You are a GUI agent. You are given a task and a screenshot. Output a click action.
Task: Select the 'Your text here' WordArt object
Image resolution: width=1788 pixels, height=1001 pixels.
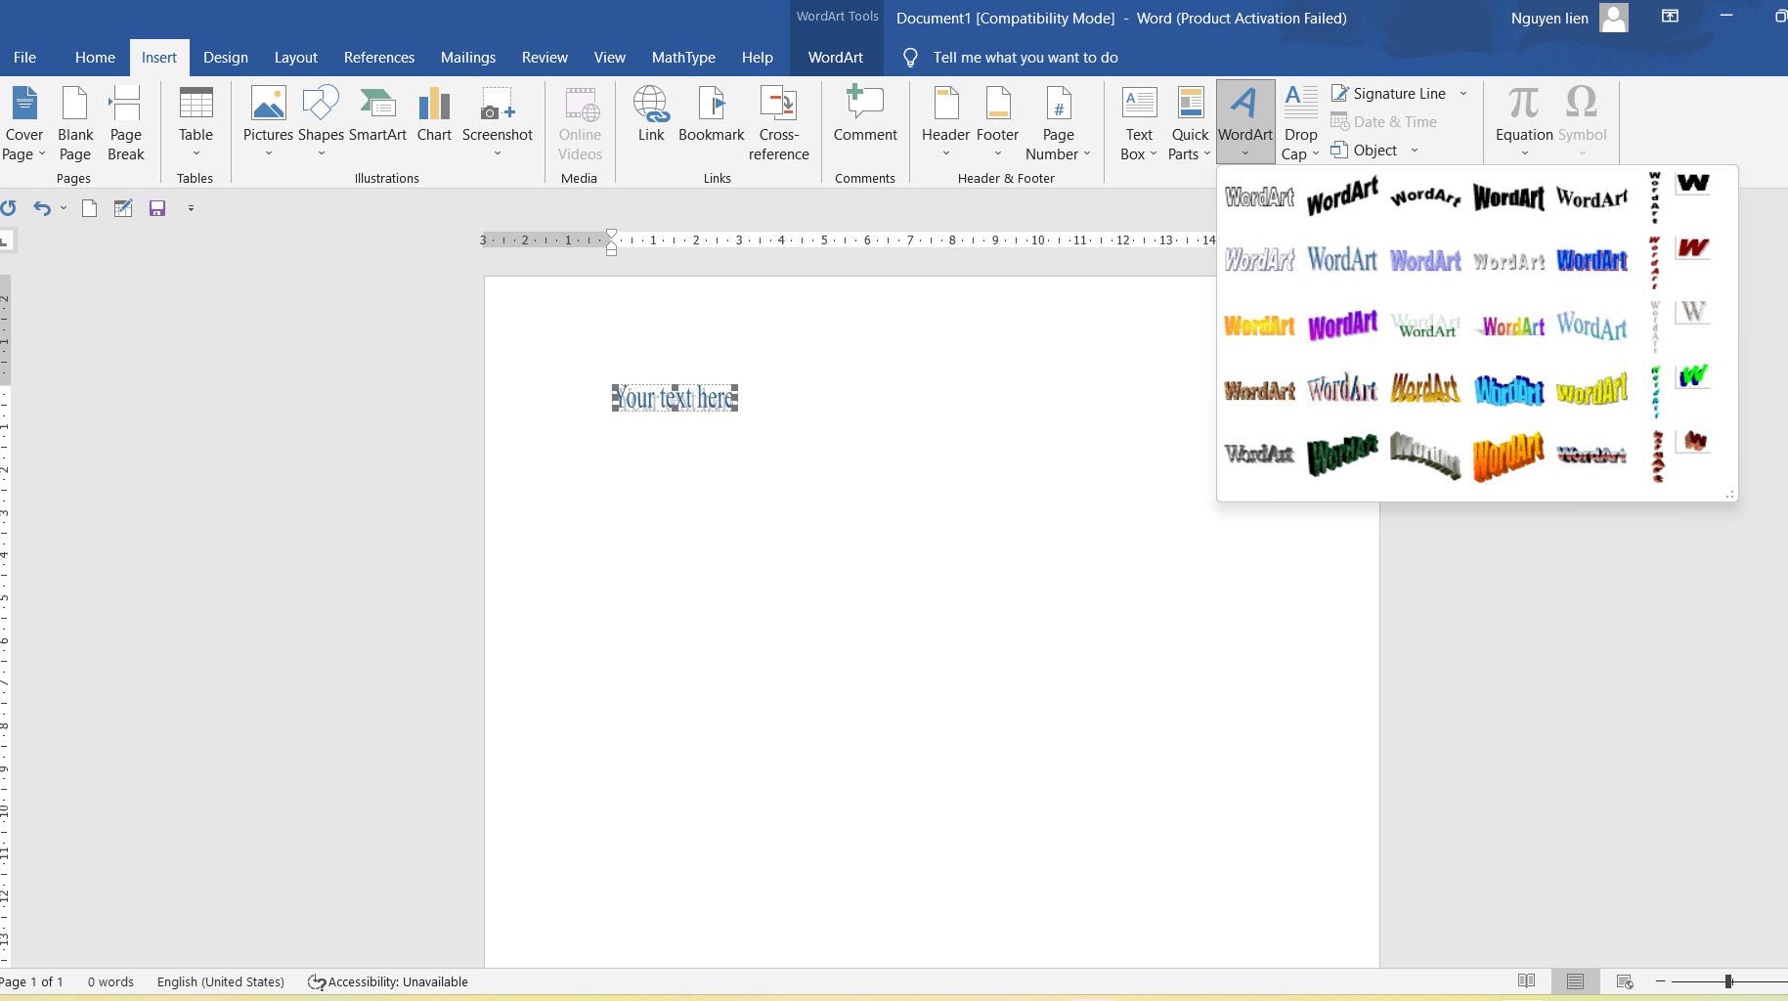pyautogui.click(x=675, y=398)
